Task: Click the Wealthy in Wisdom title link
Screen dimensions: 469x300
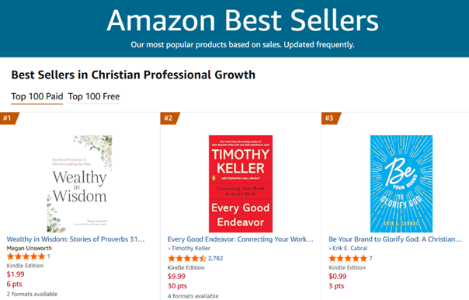Action: [75, 239]
